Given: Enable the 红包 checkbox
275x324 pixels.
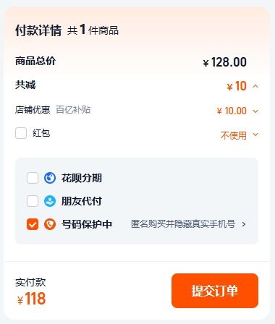Looking at the screenshot, I should [x=21, y=133].
